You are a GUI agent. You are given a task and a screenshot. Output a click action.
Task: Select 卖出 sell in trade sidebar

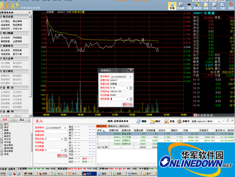point(6,127)
